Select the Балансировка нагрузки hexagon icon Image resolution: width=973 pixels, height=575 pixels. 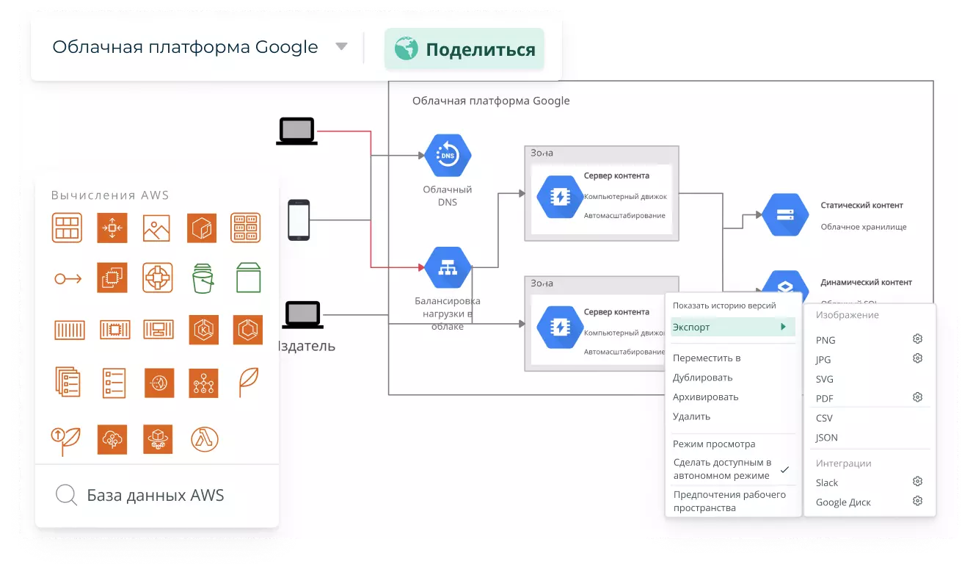[x=448, y=268]
